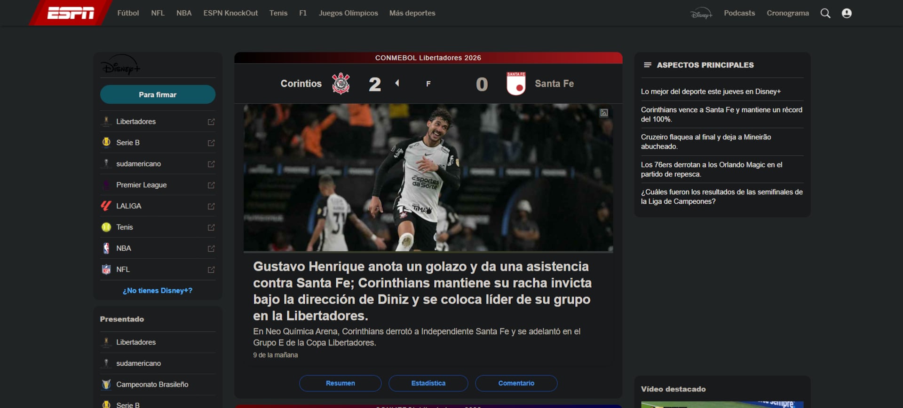
Task: Open external link icon for LALIGA
Action: pos(211,206)
